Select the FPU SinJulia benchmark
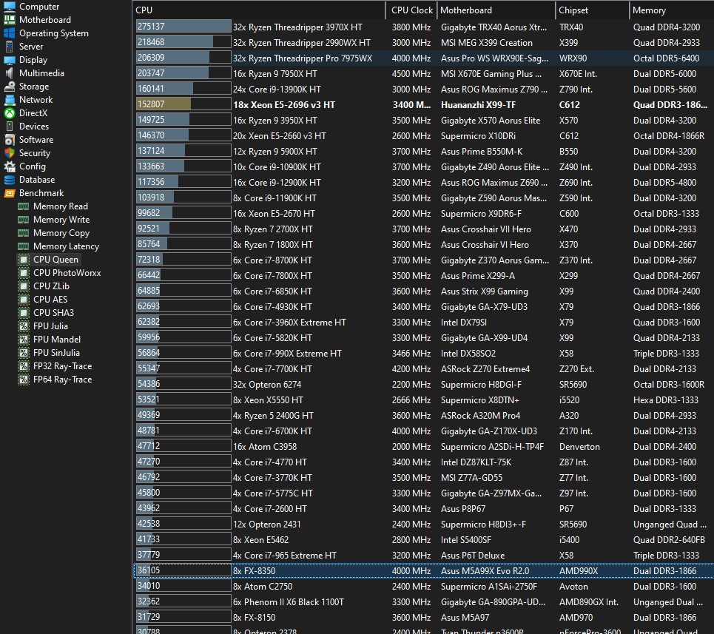Viewport: 714px width, 634px height. click(56, 353)
